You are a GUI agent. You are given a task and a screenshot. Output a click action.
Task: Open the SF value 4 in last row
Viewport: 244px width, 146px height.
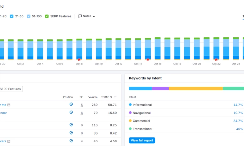(x=82, y=141)
